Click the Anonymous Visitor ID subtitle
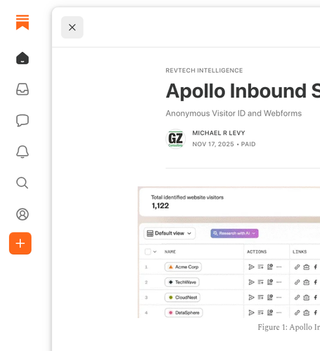 233,113
